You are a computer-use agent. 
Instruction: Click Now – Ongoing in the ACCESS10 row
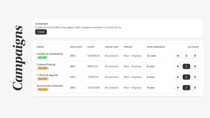(x=132, y=88)
